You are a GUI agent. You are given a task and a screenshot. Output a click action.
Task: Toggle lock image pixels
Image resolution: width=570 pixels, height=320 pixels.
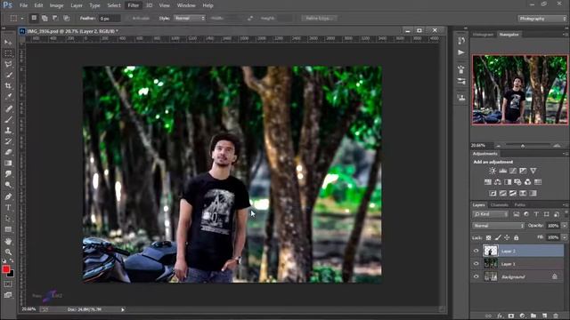click(x=498, y=237)
